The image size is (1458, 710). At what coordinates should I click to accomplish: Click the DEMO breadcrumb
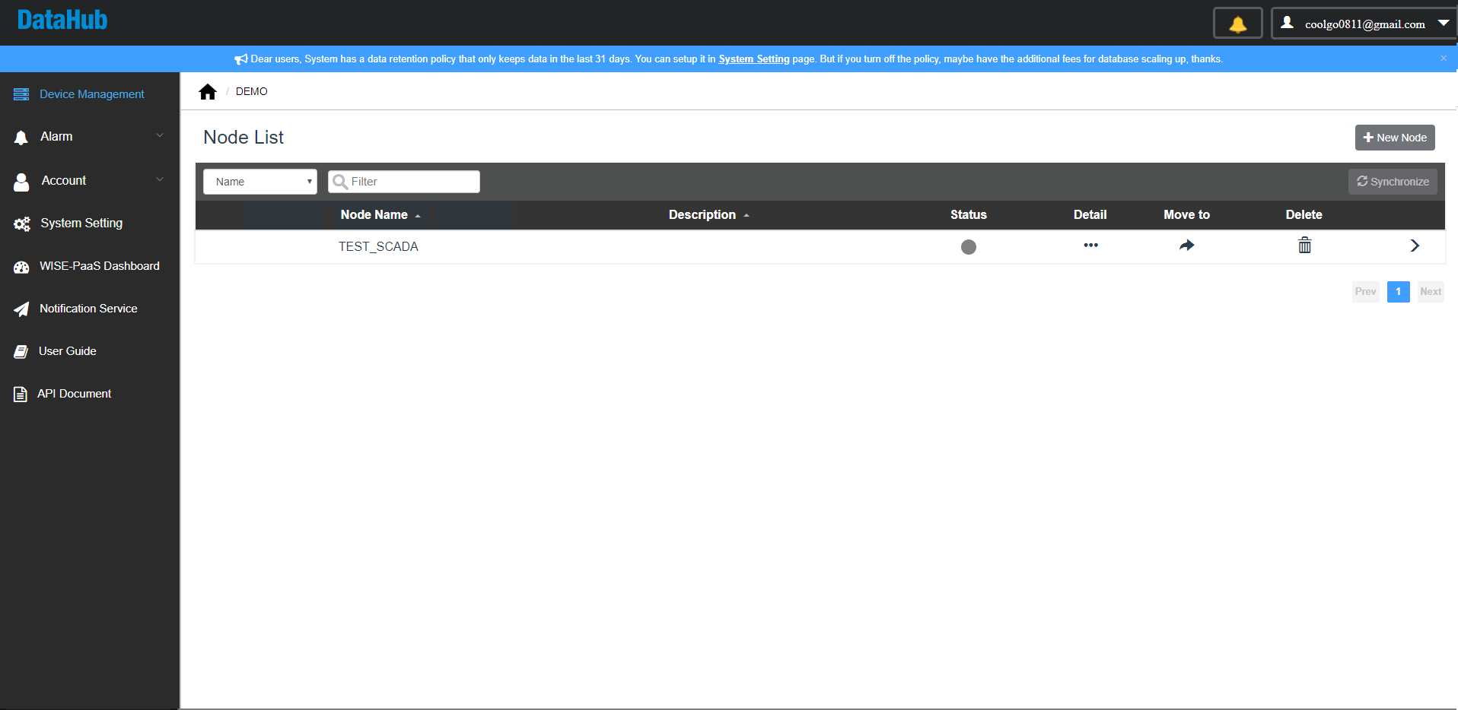tap(251, 91)
